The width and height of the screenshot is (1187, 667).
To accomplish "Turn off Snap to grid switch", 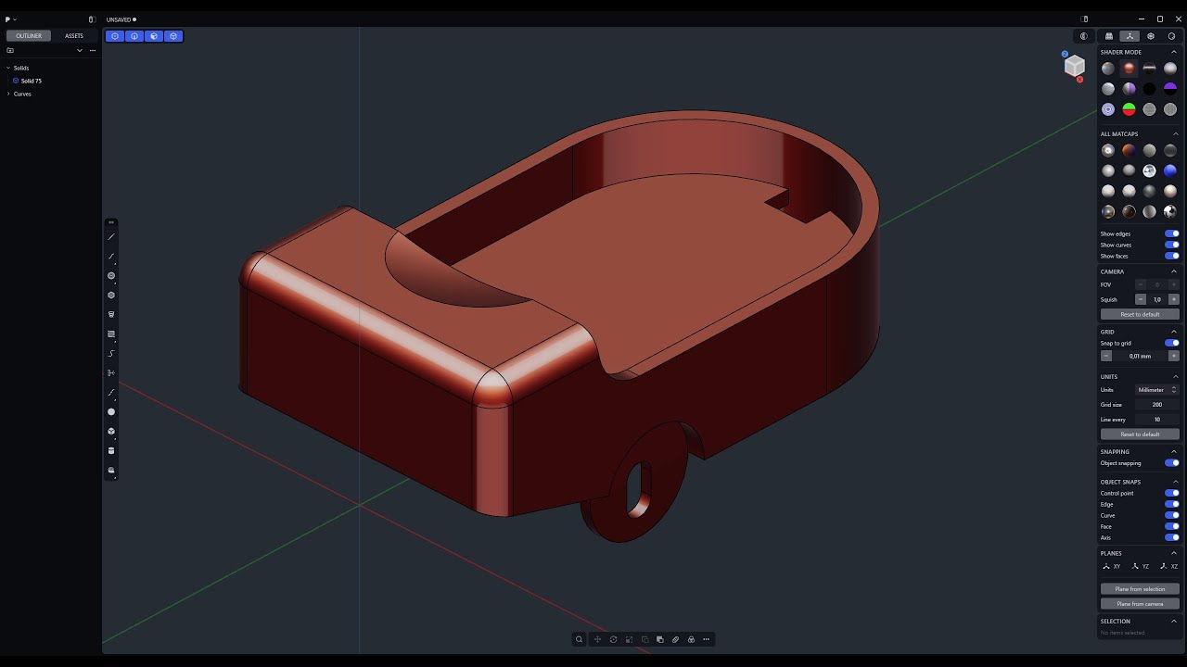I will tap(1172, 343).
